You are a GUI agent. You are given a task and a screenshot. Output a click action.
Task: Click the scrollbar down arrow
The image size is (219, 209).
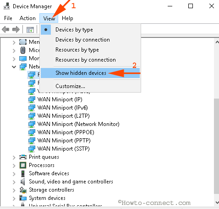coord(217,202)
